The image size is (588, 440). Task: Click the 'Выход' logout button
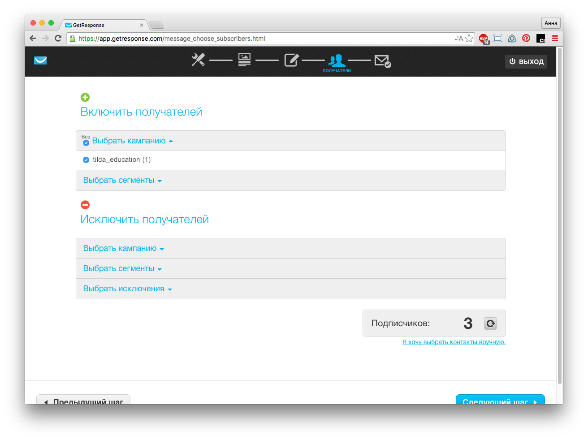(526, 61)
